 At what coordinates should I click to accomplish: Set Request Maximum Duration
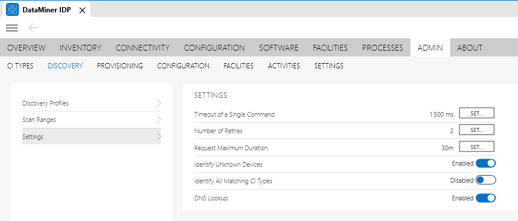pyautogui.click(x=477, y=147)
